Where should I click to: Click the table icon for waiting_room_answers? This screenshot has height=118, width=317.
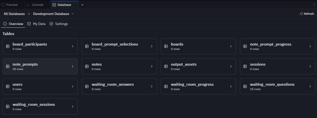point(87,86)
